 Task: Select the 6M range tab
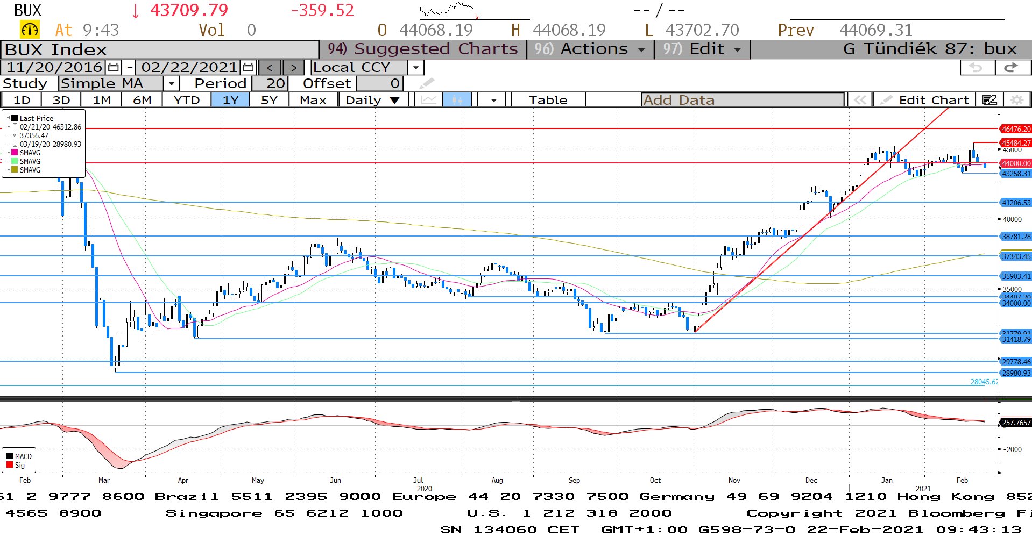142,100
